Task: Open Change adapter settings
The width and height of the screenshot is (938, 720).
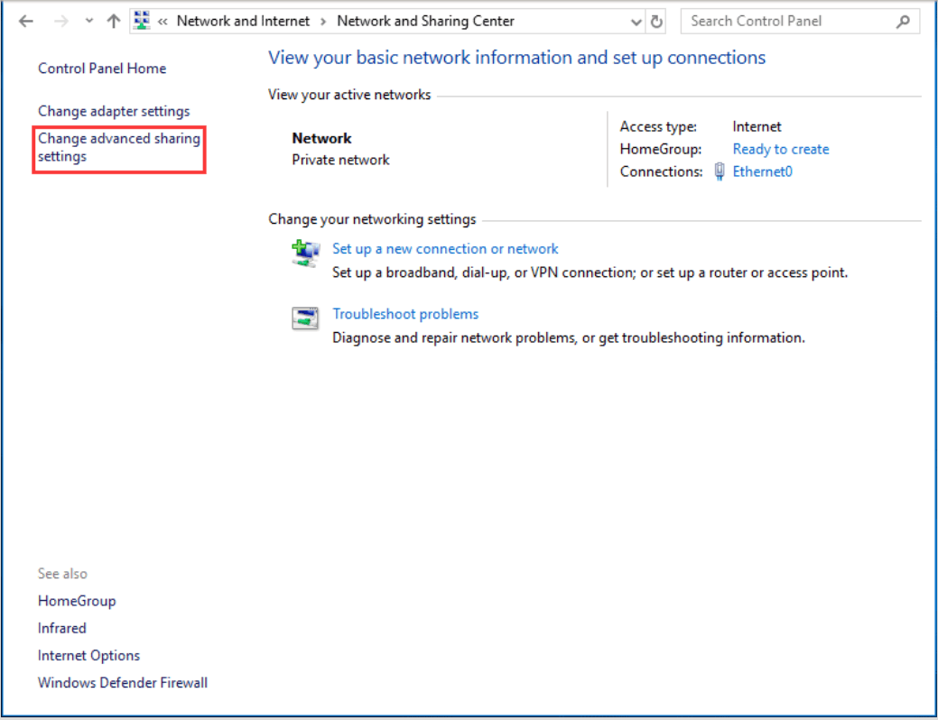Action: tap(114, 111)
